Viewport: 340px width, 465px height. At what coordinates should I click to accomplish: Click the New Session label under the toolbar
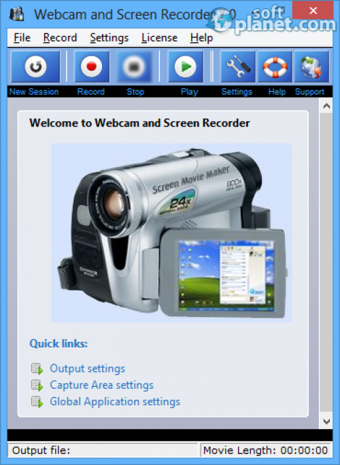point(34,92)
